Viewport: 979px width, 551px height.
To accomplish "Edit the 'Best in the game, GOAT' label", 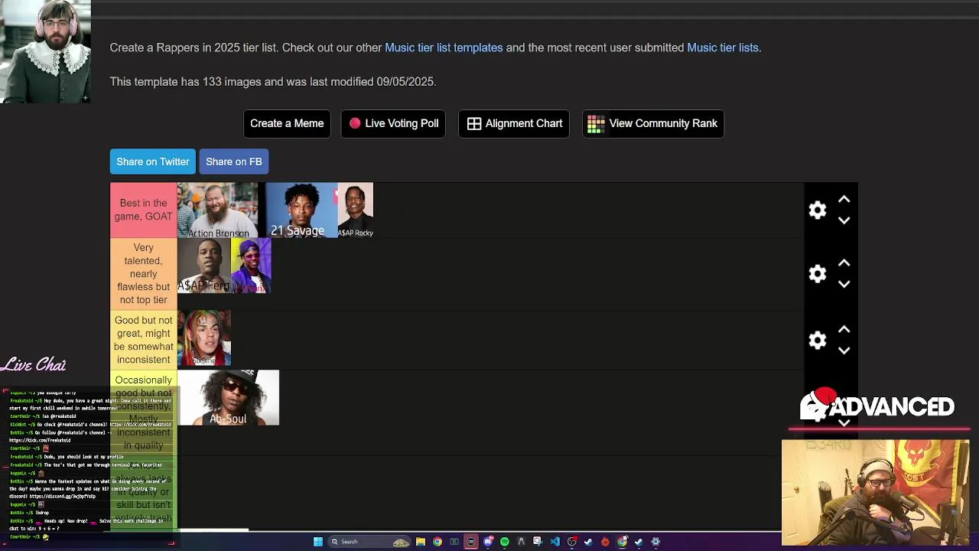I will 144,210.
